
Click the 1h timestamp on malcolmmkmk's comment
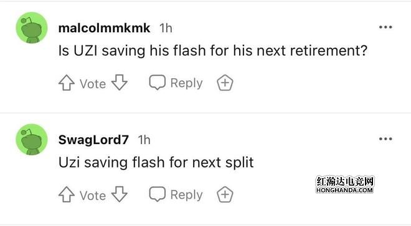(166, 28)
